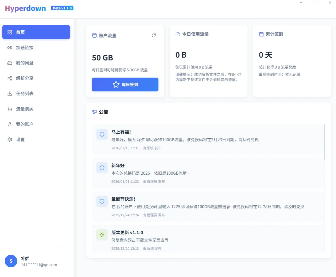Image resolution: width=336 pixels, height=277 pixels.
Task: Go to 流量购买 purchase page
Action: point(36,109)
